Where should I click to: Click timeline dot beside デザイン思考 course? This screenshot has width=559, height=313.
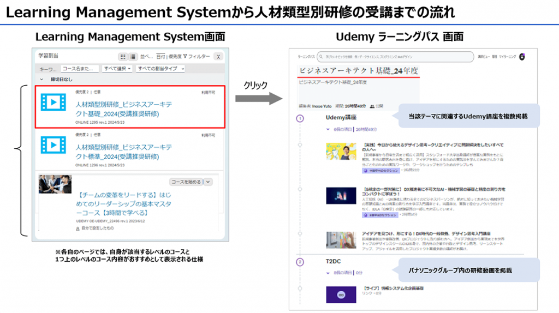[300, 145]
